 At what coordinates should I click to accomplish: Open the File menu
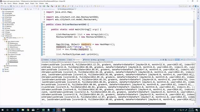pos(2,3)
